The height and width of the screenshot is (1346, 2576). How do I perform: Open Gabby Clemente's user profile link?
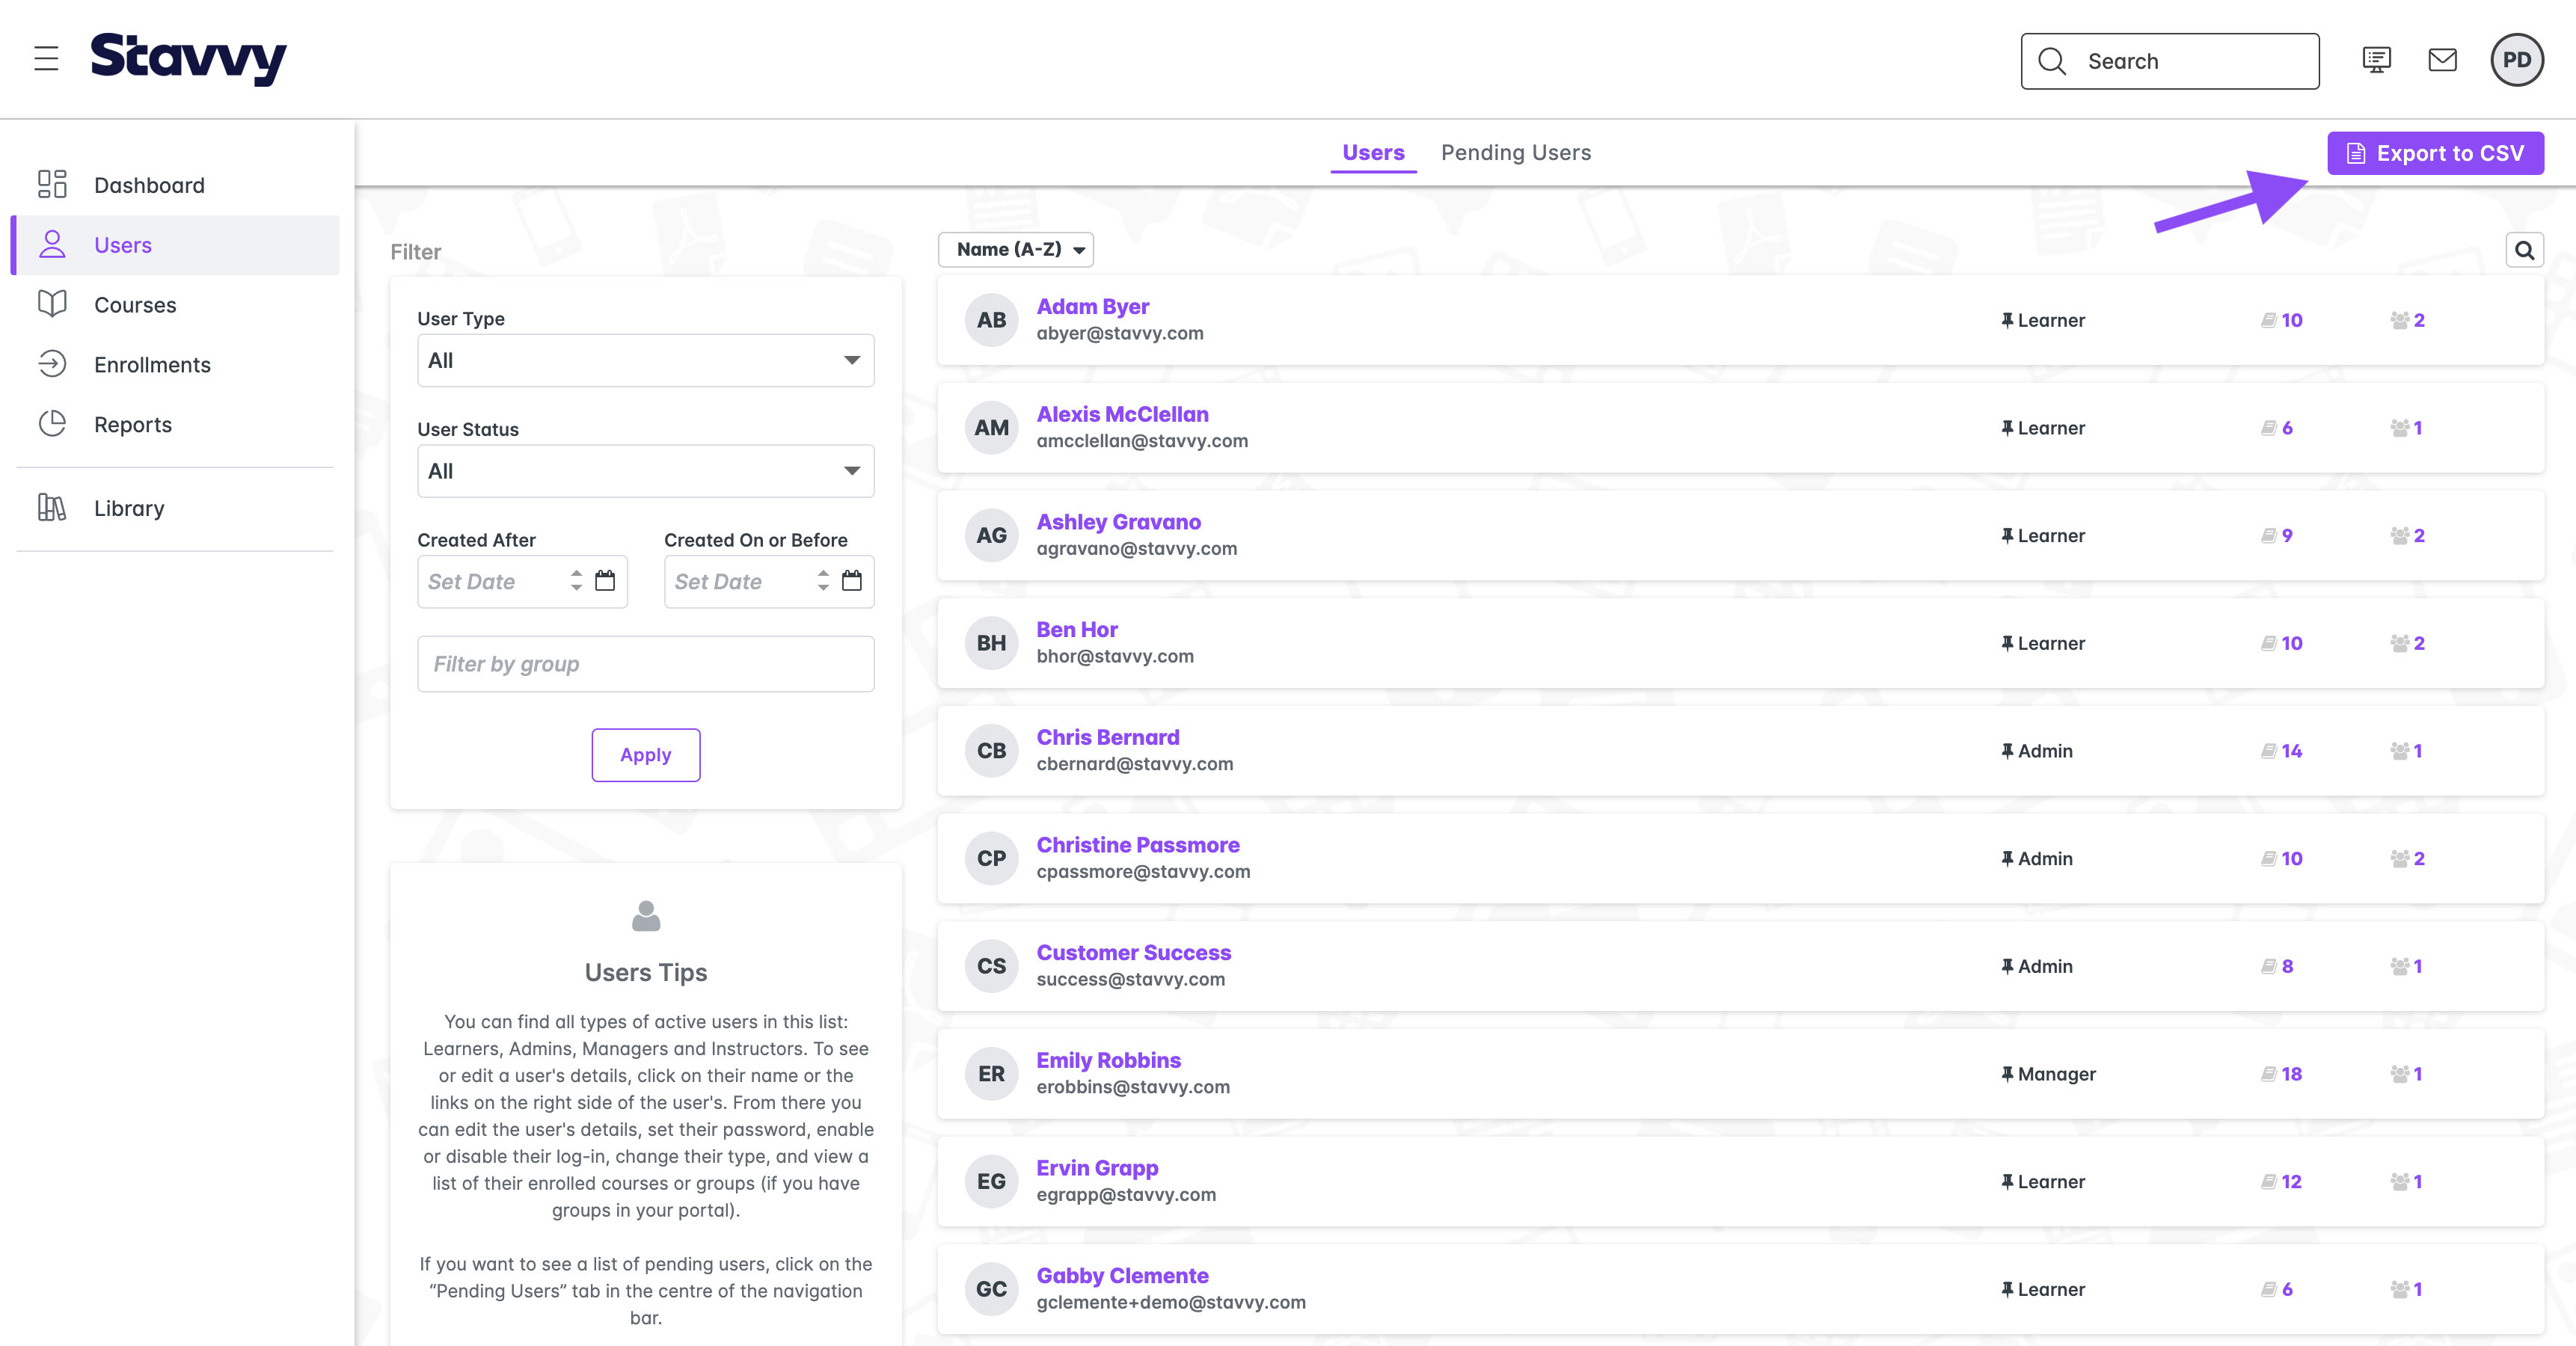[x=1122, y=1276]
